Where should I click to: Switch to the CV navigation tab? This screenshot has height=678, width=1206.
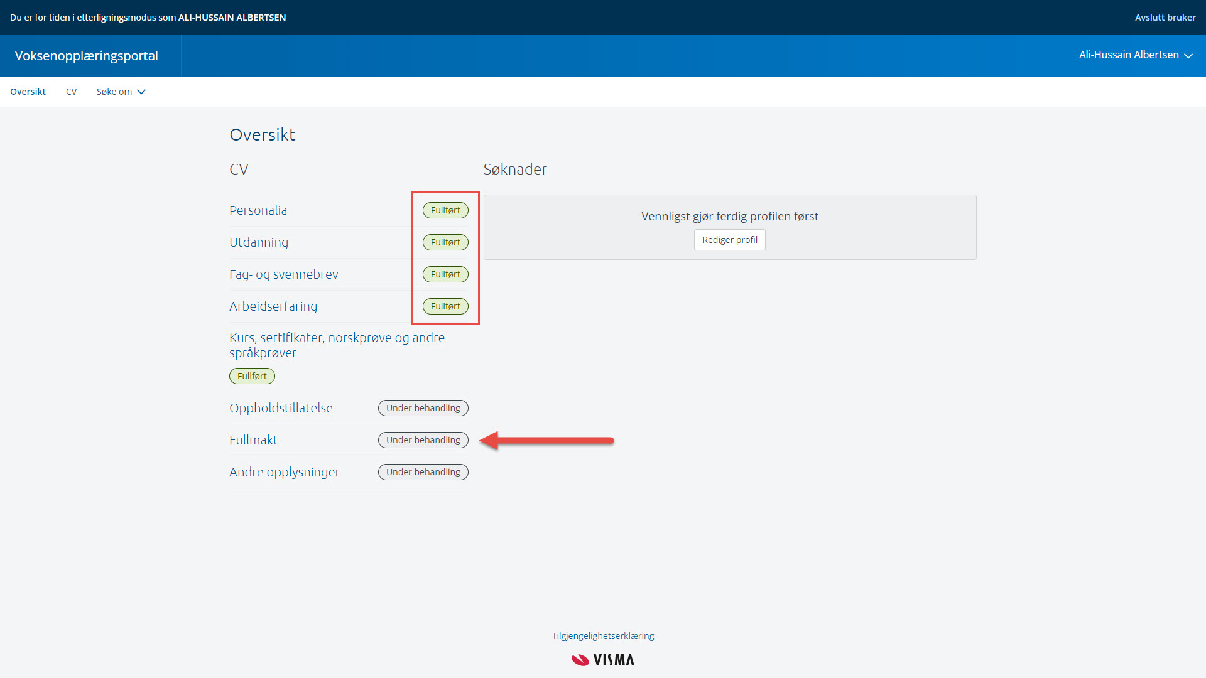click(x=71, y=92)
